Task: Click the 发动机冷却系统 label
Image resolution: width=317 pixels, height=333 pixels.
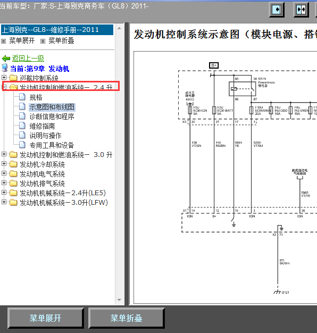Action: click(x=42, y=164)
